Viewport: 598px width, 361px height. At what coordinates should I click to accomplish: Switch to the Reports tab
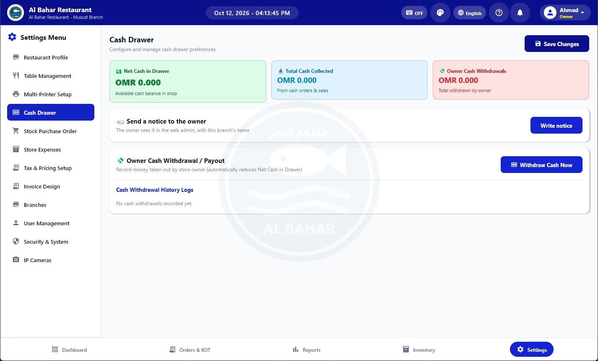click(x=307, y=350)
